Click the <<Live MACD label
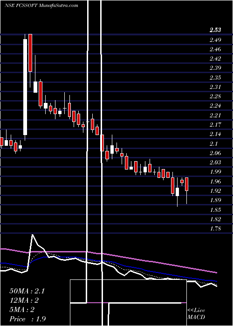Viewport: 233px width, 326px height. (x=196, y=314)
